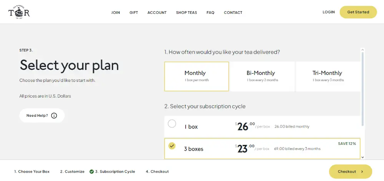
Task: Go to the GIFT page
Action: (x=134, y=13)
